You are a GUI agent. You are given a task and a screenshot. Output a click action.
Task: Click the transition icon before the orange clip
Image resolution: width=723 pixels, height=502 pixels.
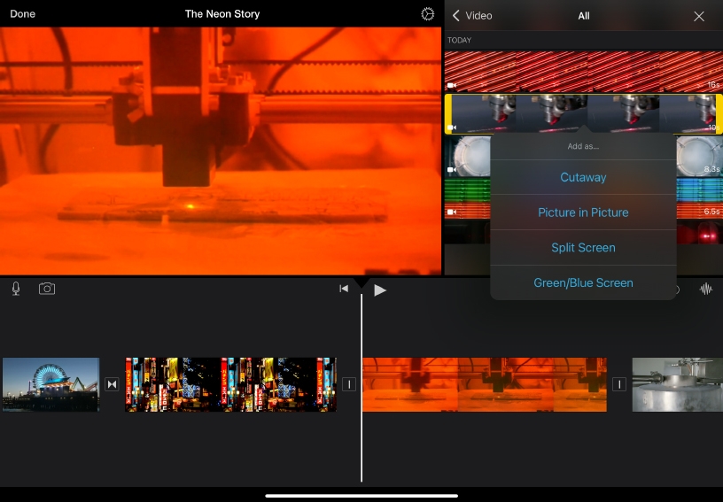(349, 384)
